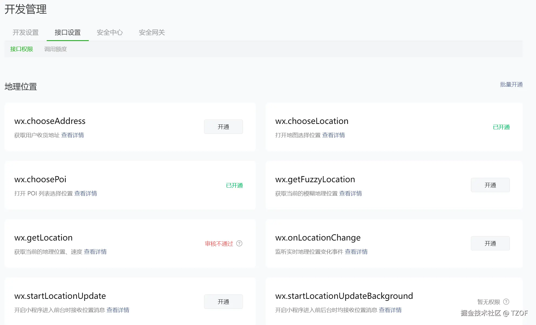Activate wx.onLocationChange via 开通 button
This screenshot has height=325, width=536.
click(490, 243)
